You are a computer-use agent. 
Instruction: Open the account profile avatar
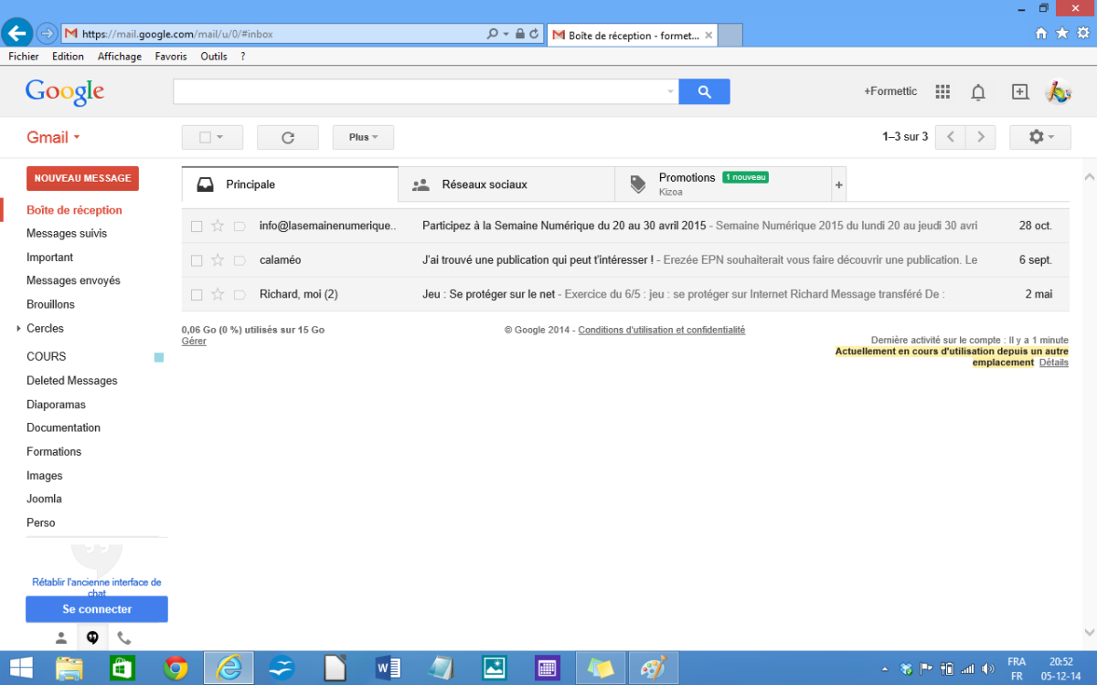(1059, 91)
